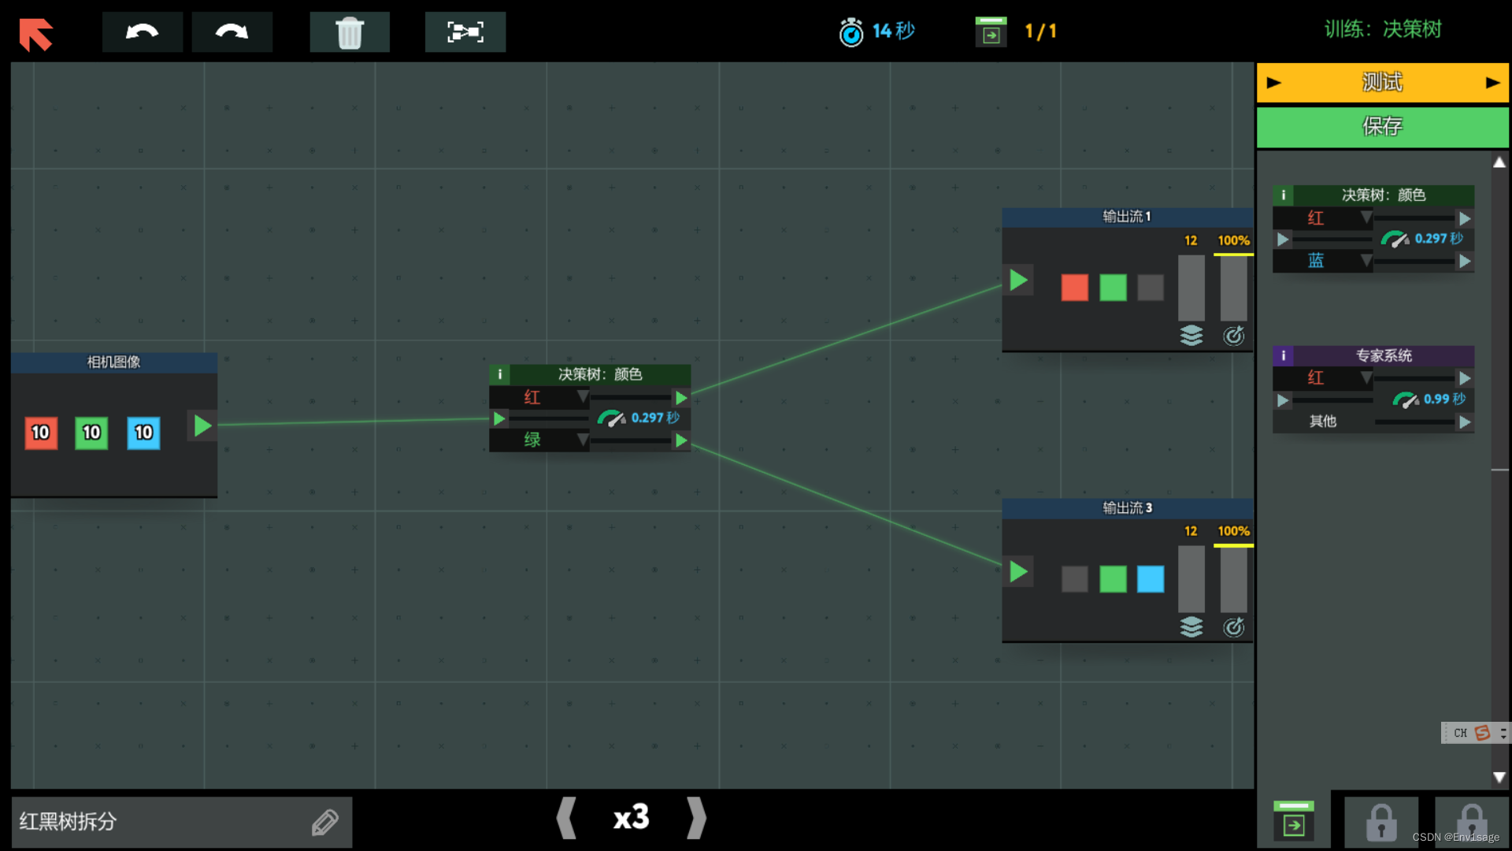1512x851 pixels.
Task: Open info on canvas 决策树: 颜色 node
Action: click(500, 374)
